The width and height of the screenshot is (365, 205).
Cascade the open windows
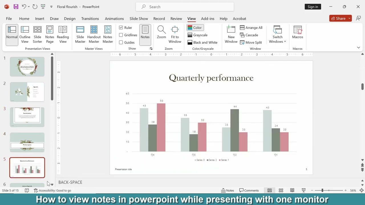(x=249, y=35)
